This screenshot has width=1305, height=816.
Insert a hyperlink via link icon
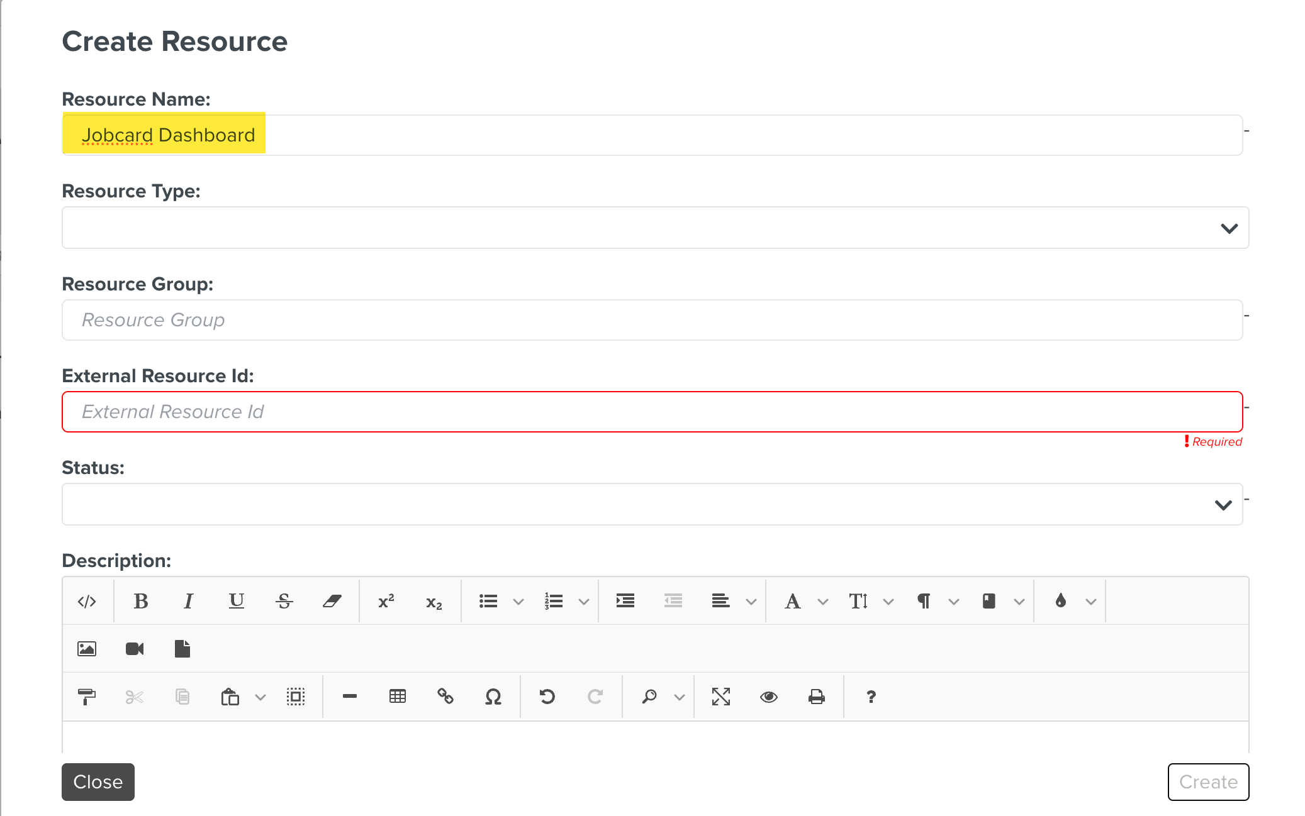[x=445, y=697]
